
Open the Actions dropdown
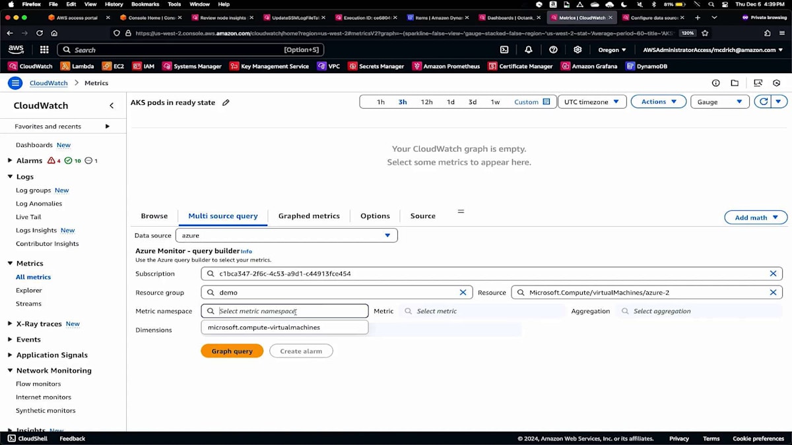pyautogui.click(x=659, y=102)
